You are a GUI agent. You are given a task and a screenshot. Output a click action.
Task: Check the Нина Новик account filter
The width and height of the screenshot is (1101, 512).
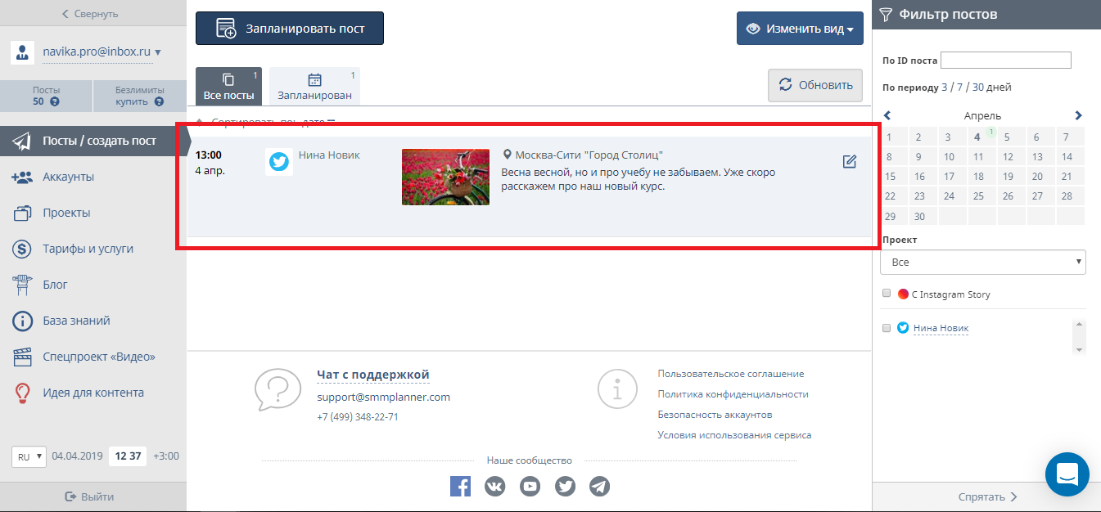coord(887,328)
